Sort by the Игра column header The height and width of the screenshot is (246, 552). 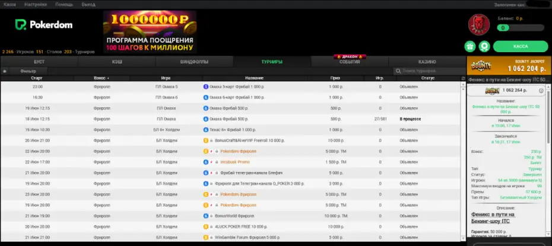click(x=166, y=78)
